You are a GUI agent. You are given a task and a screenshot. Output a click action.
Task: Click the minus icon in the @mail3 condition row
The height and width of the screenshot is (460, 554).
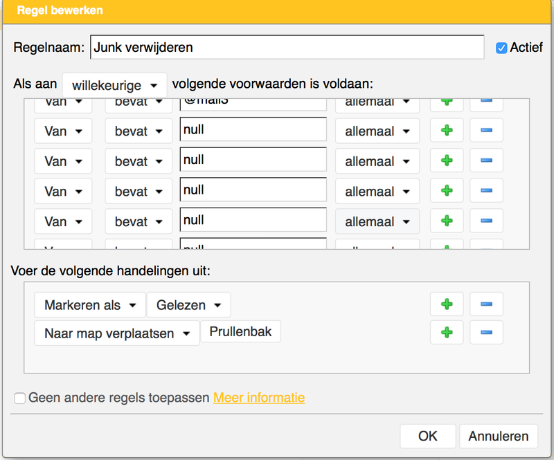click(x=486, y=103)
